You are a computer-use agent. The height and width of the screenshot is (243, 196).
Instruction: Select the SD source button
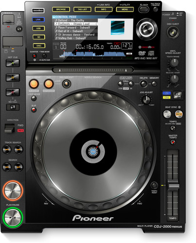pos(39,37)
